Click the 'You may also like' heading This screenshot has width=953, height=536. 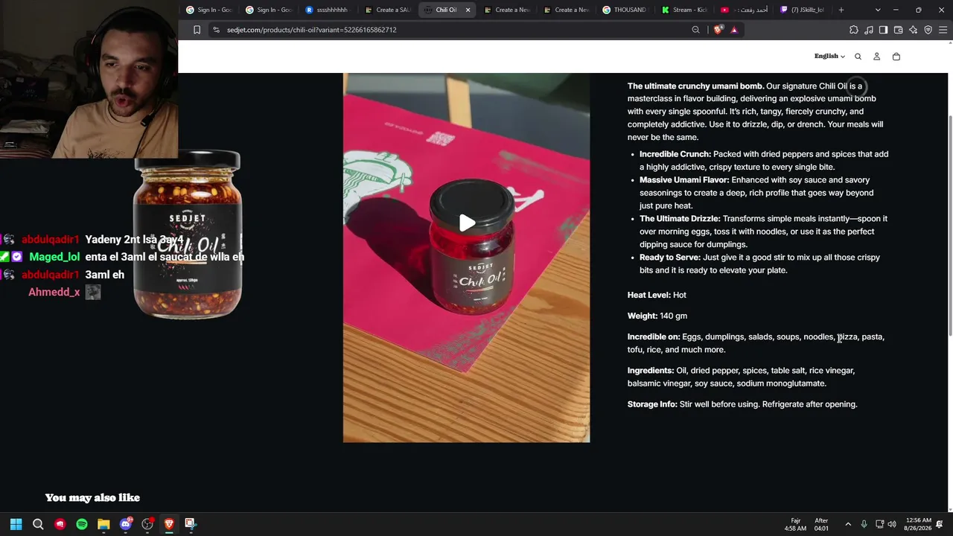pyautogui.click(x=92, y=497)
